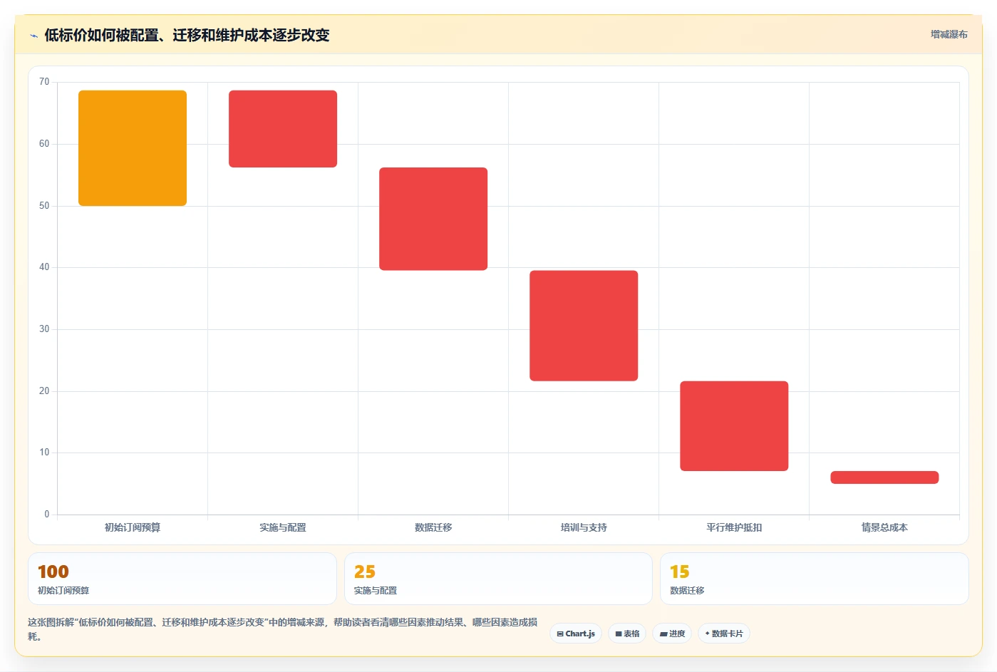Click the x-axis label 数据迁移
This screenshot has width=997, height=672.
[433, 527]
